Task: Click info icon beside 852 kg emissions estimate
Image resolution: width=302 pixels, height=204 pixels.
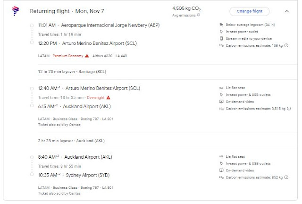Action: 285,177
